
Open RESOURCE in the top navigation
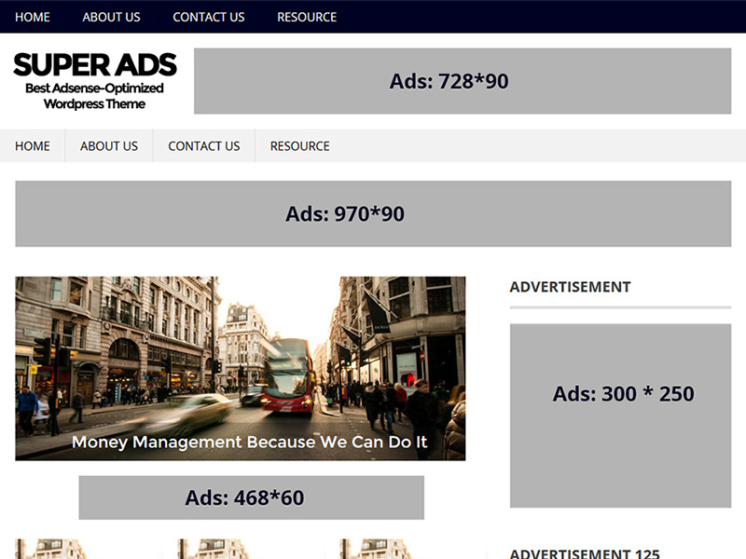coord(306,17)
